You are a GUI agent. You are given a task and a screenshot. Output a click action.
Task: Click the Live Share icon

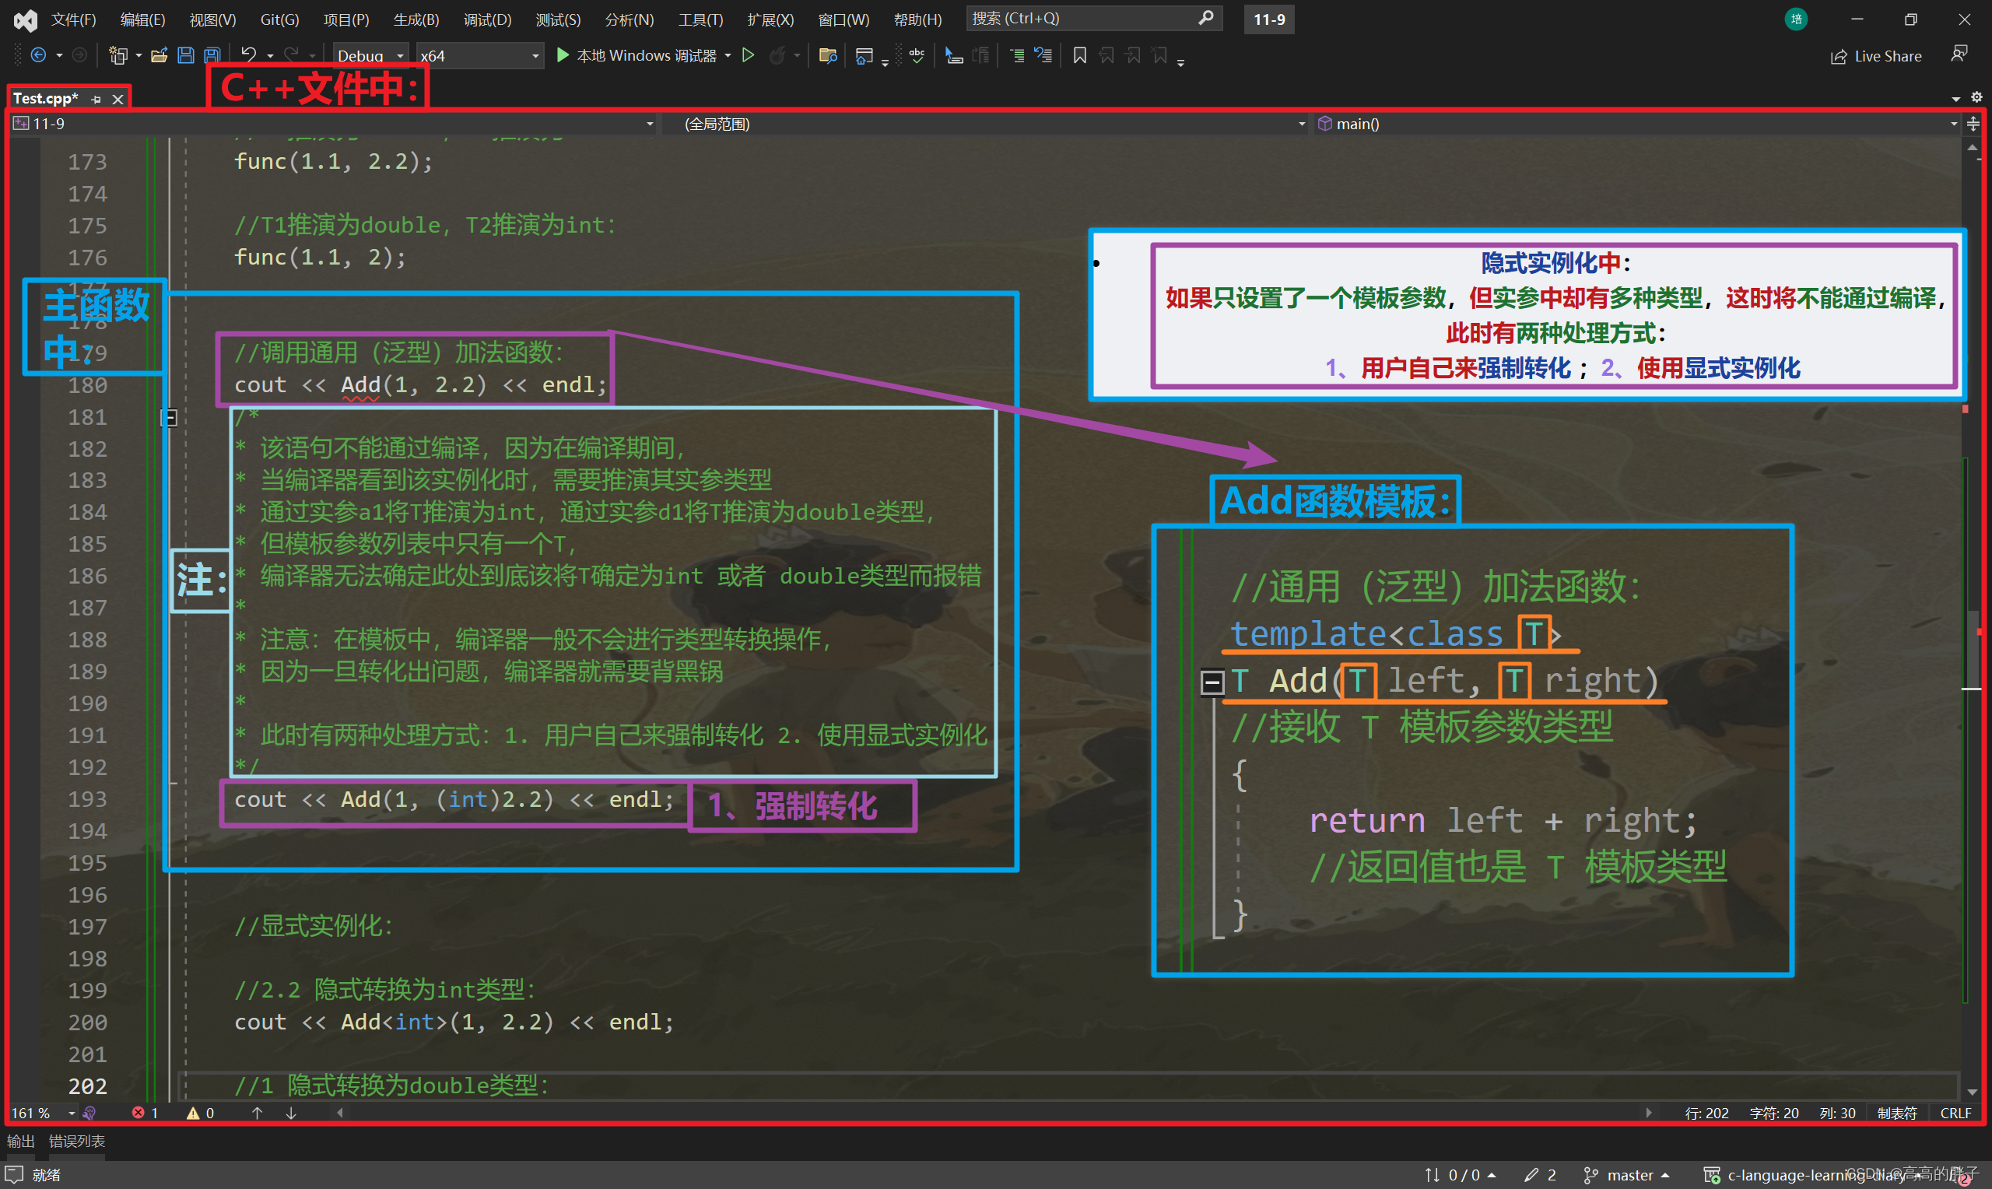[1839, 56]
